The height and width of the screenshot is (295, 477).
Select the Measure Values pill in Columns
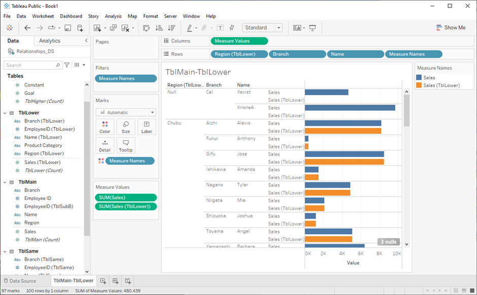coord(239,41)
